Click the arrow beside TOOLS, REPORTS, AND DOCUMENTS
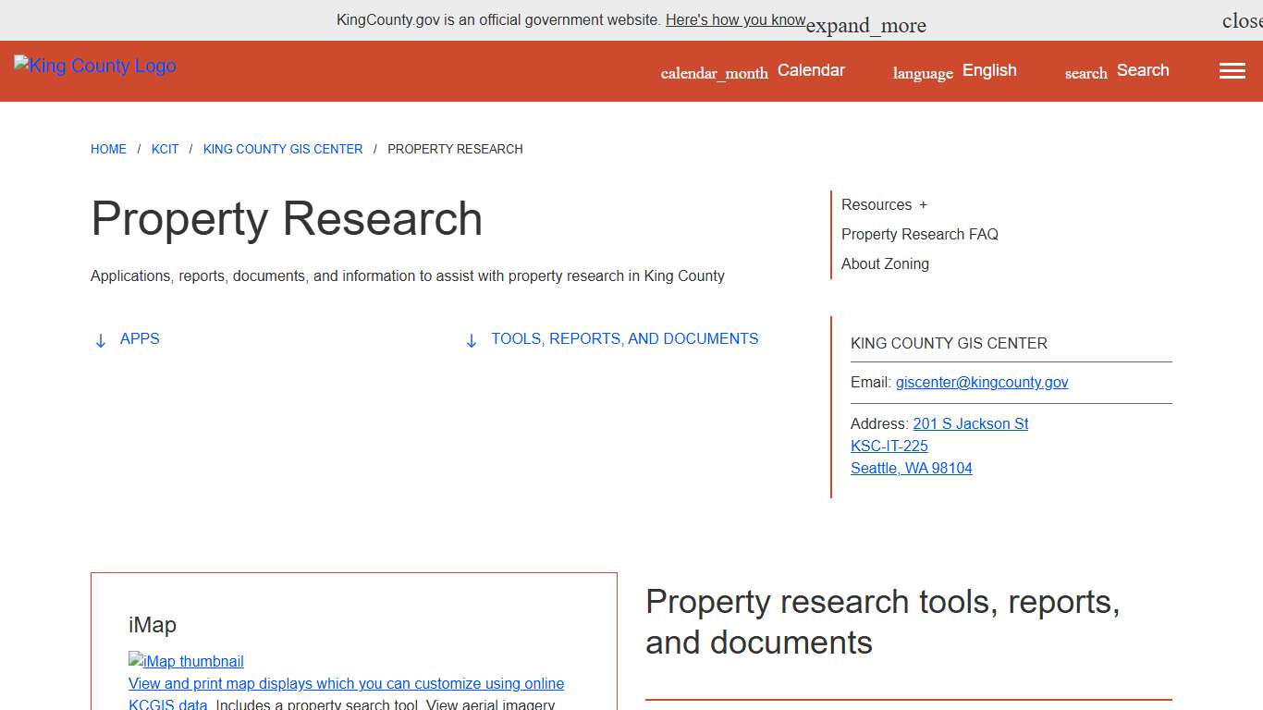 point(471,340)
